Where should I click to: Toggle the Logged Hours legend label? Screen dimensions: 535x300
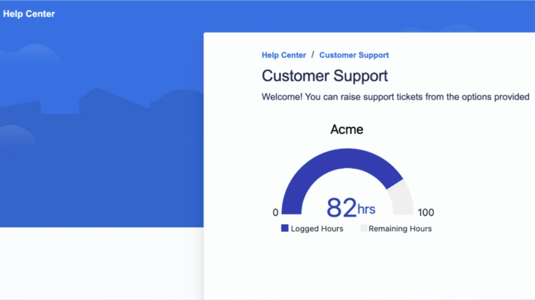point(317,229)
